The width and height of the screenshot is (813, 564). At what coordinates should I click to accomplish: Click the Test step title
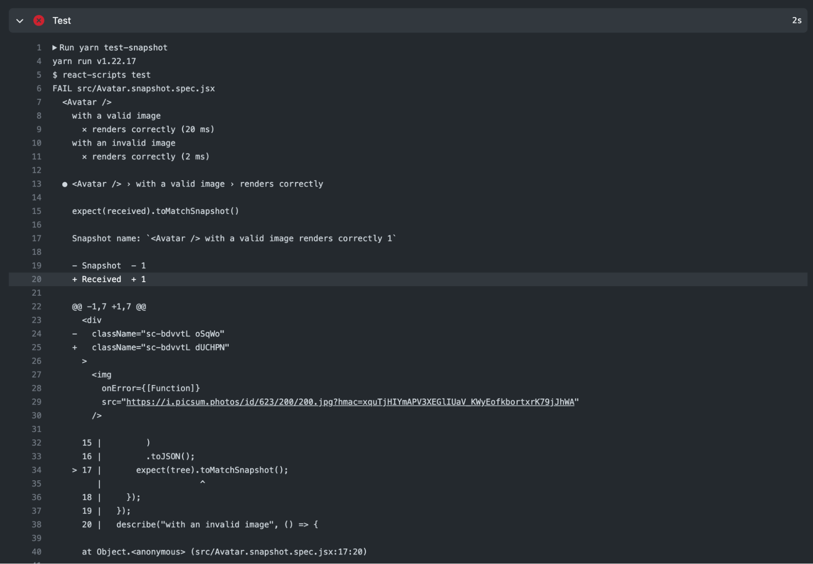coord(62,21)
